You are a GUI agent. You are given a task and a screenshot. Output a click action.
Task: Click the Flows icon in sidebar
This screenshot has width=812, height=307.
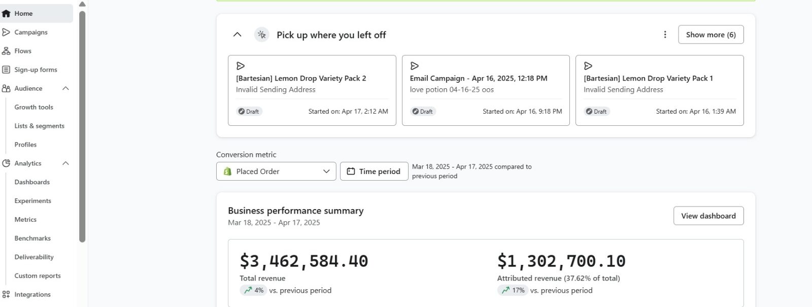(6, 51)
